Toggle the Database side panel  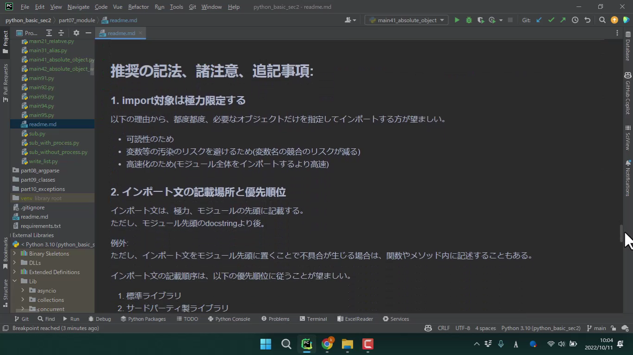(x=628, y=46)
